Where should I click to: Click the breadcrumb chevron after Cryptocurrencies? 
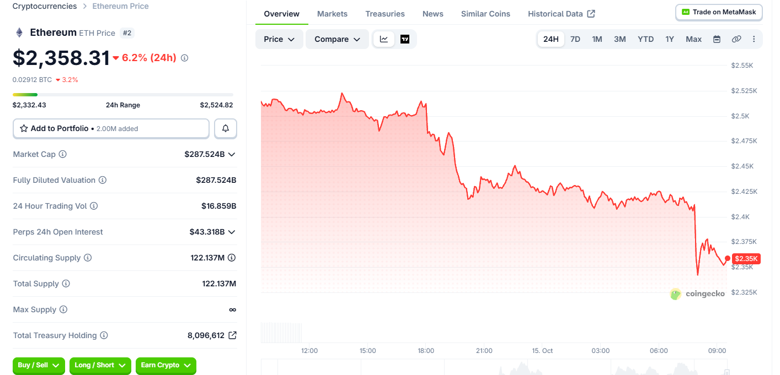point(85,7)
